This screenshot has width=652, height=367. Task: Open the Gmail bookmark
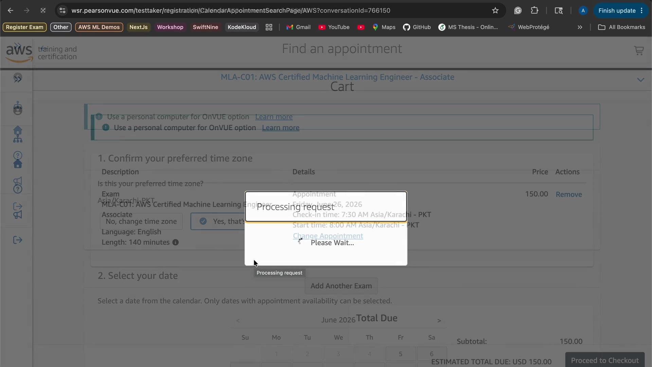point(298,27)
